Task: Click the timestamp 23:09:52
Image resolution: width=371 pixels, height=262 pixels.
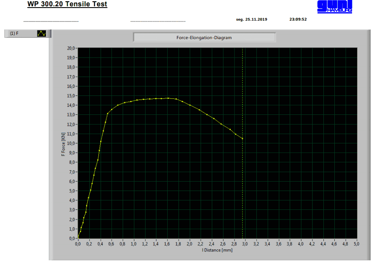Action: pos(298,19)
